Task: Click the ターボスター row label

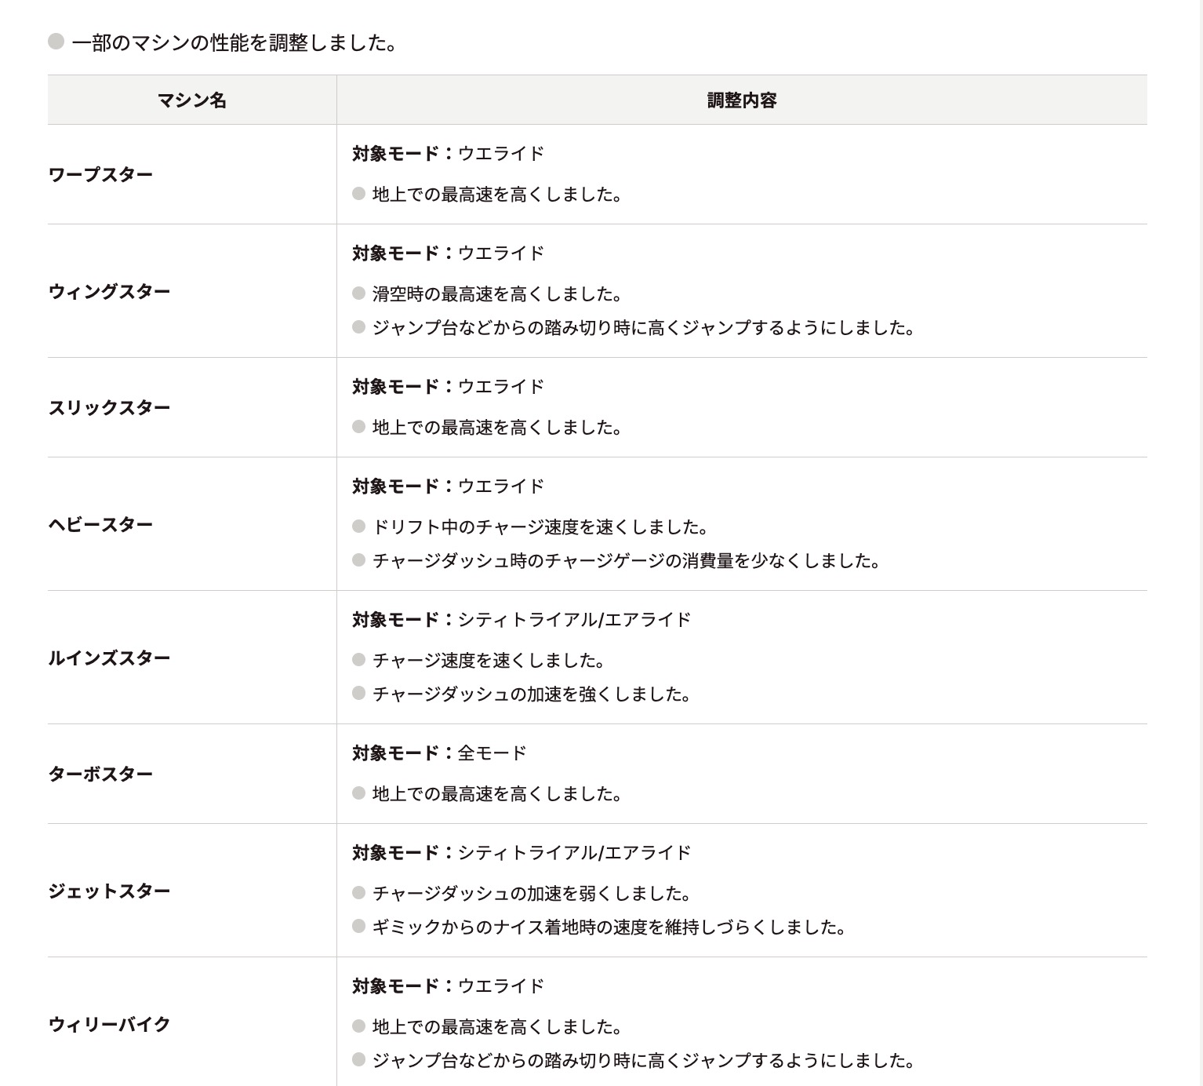Action: 101,774
